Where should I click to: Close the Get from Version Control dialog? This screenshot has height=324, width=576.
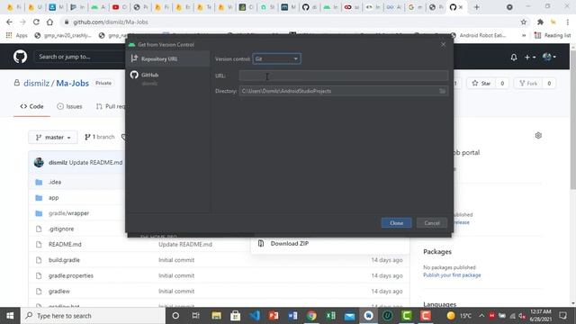(443, 44)
